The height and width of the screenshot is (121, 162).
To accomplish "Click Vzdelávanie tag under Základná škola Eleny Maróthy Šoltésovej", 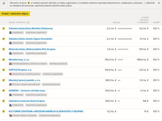I will click(x=16, y=33).
